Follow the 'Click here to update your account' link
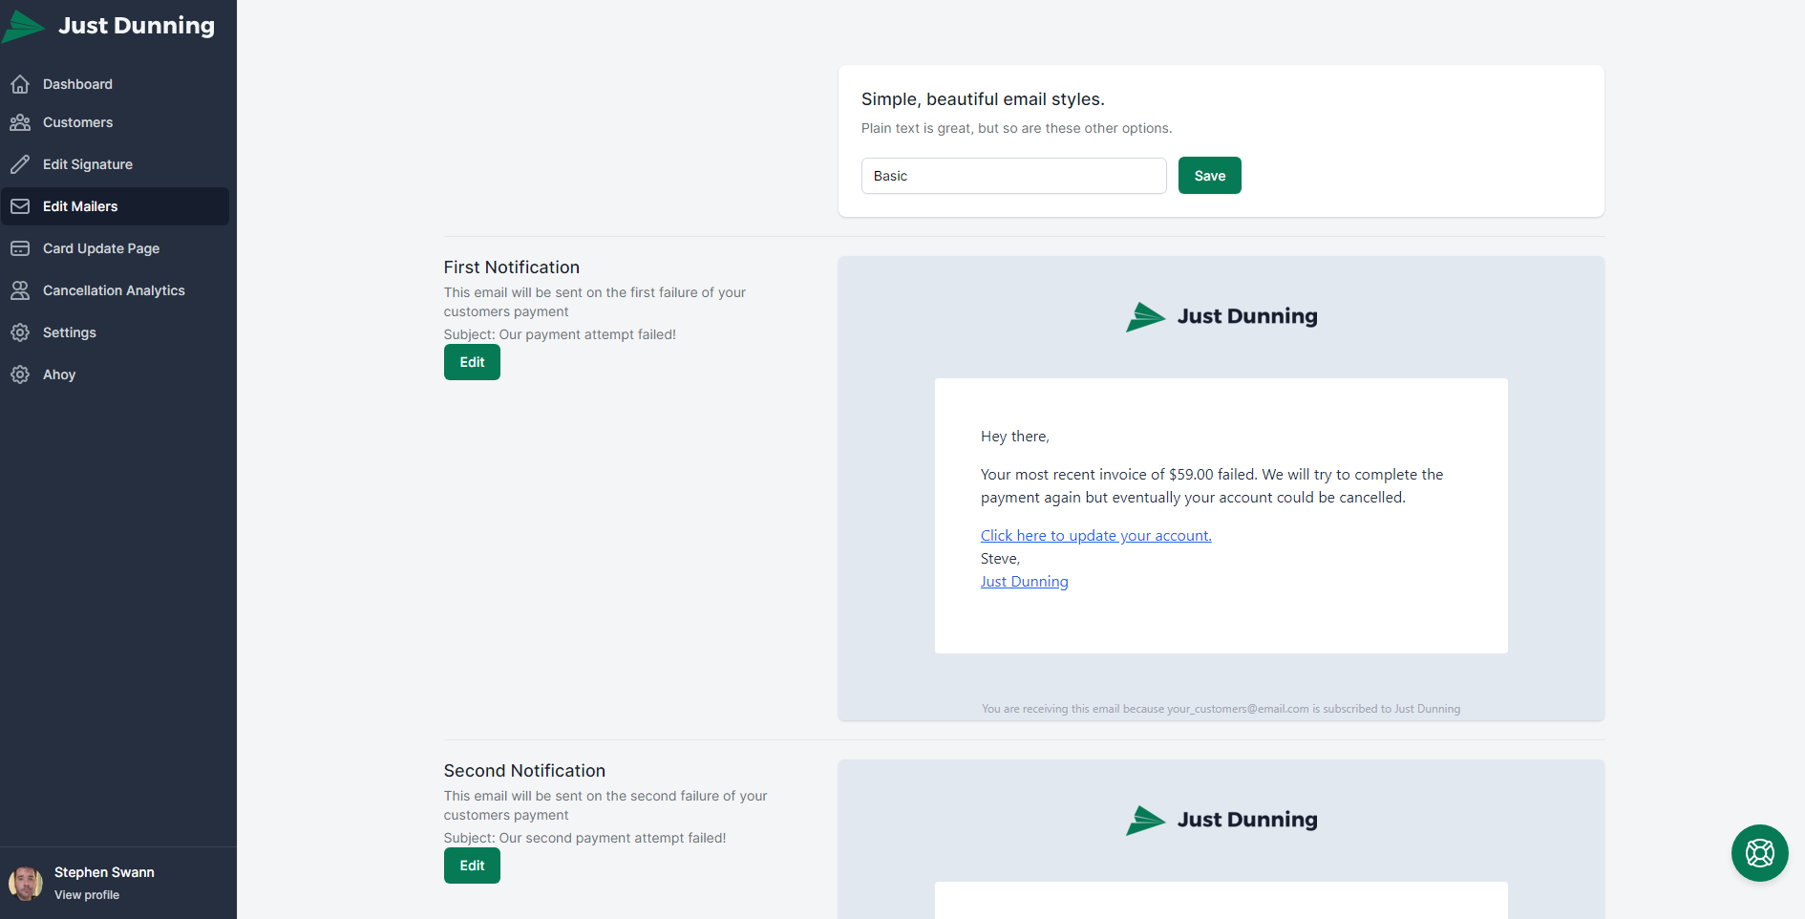Screen dimensions: 1805x919 coord(1095,536)
